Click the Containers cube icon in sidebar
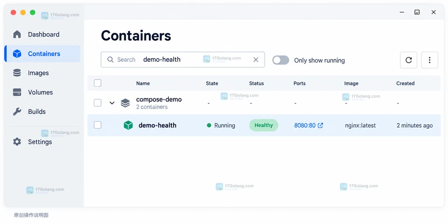Viewport: 448px width, 224px height. [x=17, y=54]
